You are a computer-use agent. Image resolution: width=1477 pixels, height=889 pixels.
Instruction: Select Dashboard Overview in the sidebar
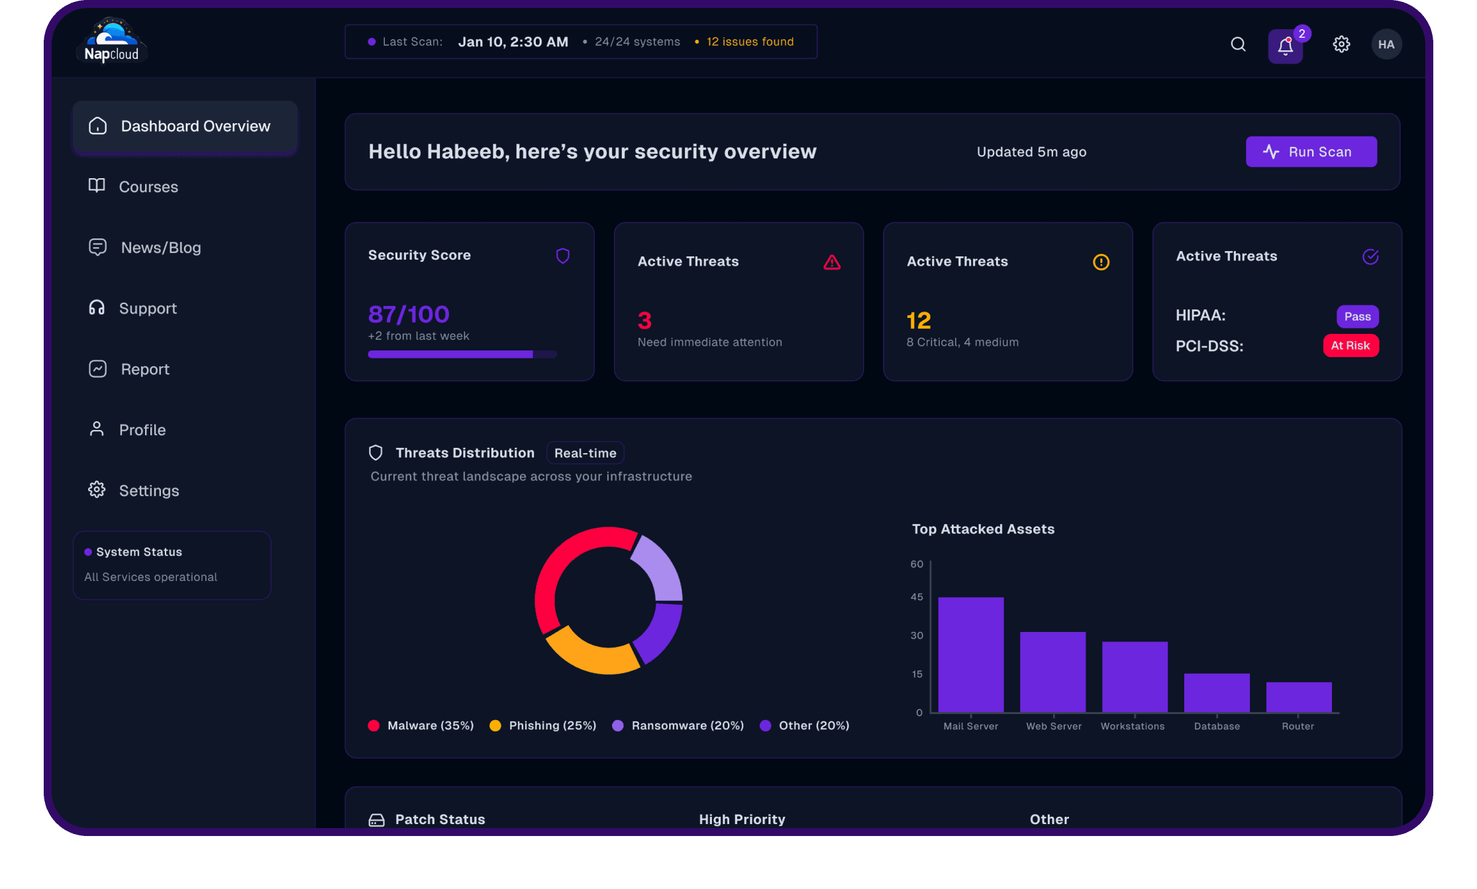[195, 126]
